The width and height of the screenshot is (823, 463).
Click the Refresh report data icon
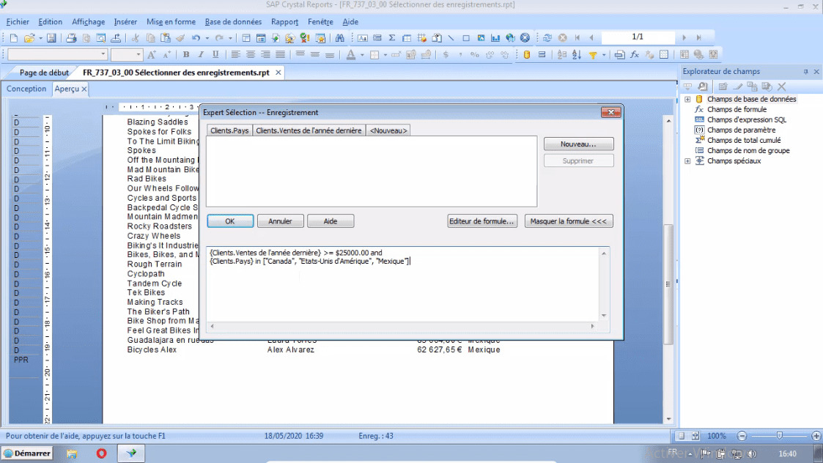point(547,38)
